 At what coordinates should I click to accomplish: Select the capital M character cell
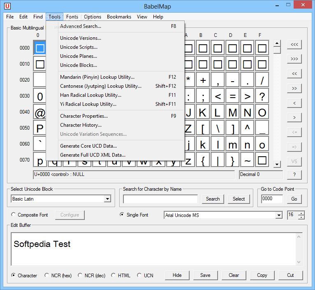[x=232, y=112]
